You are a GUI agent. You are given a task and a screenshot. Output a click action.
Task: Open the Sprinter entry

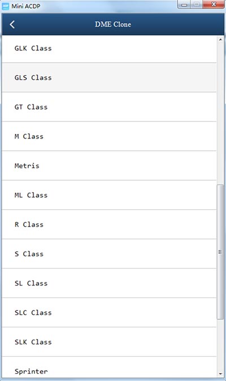pos(109,367)
